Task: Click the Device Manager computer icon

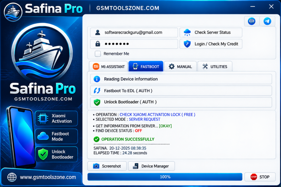Action: pos(136,166)
